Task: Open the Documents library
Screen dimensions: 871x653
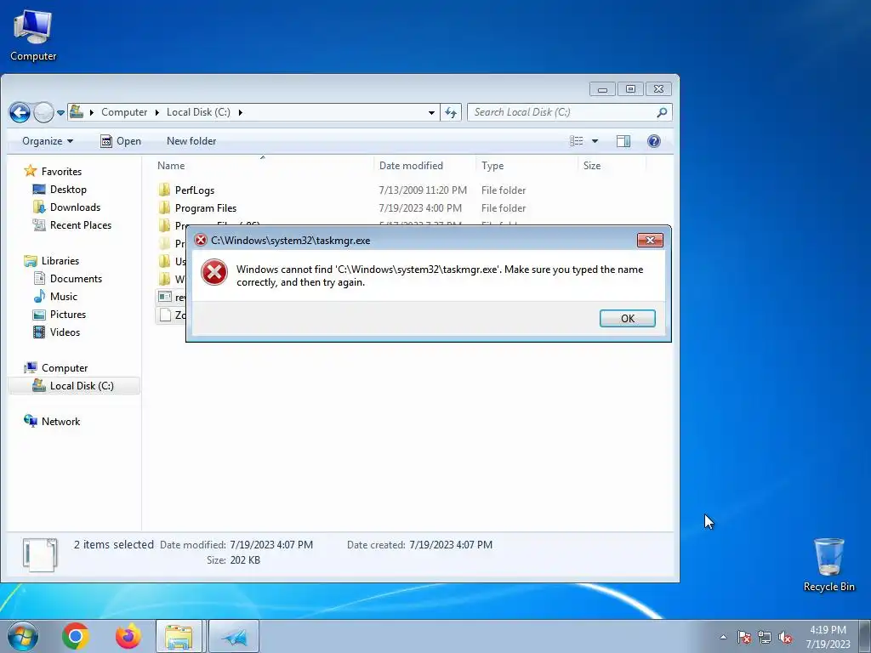Action: click(76, 278)
